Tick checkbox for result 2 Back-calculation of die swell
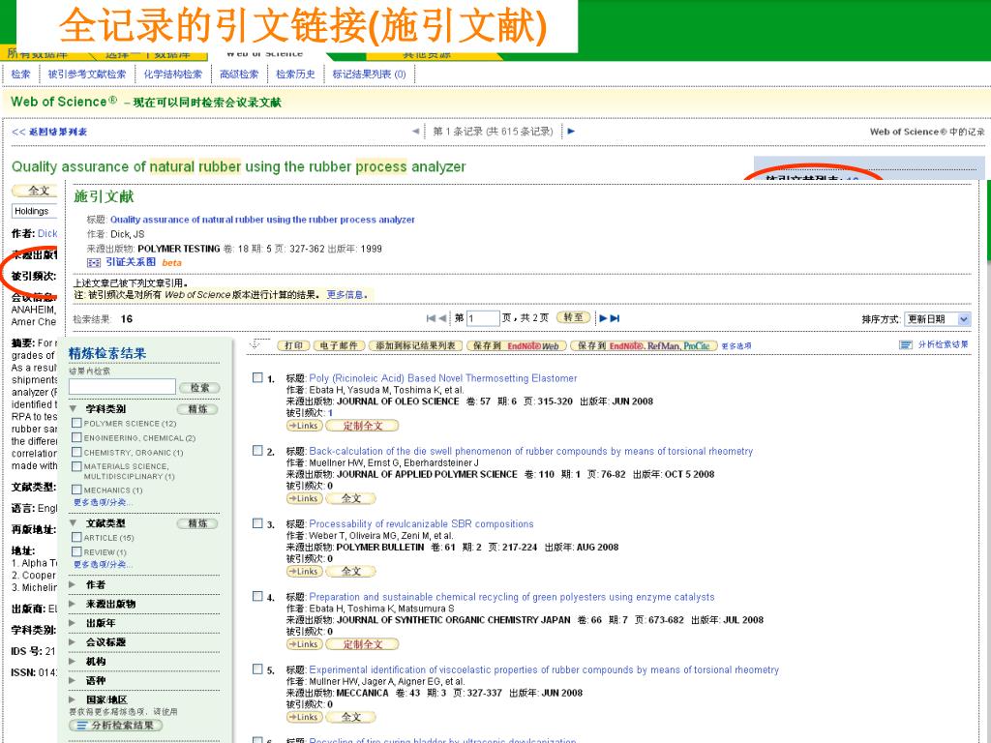Screen dimensions: 991x743 pos(257,451)
